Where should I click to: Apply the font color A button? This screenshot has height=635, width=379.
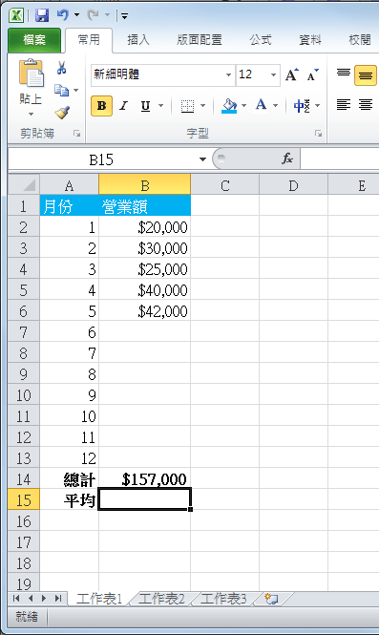(262, 105)
